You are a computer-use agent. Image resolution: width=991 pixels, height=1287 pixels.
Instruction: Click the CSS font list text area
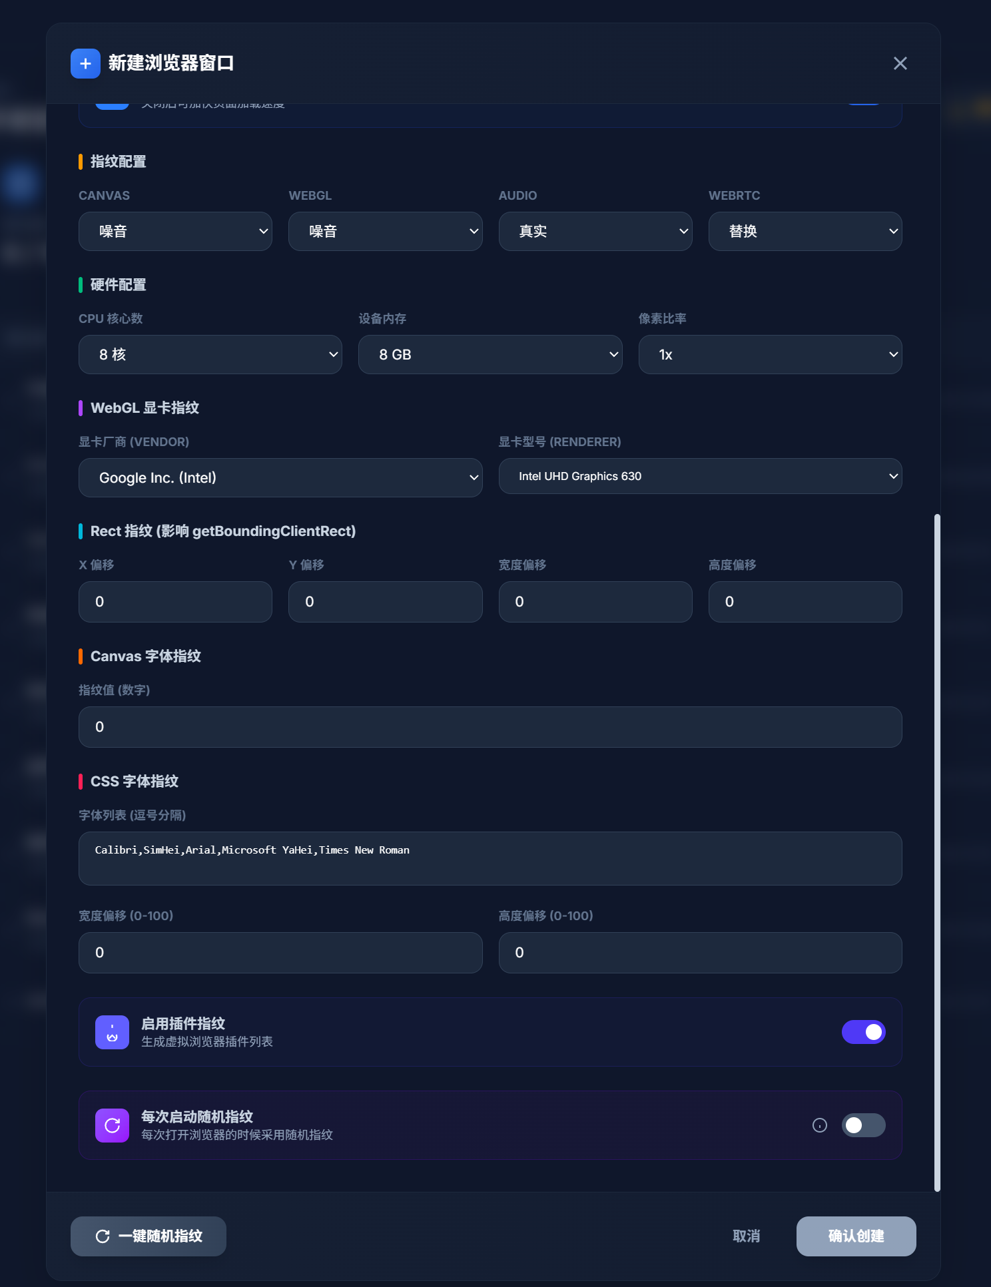click(490, 858)
